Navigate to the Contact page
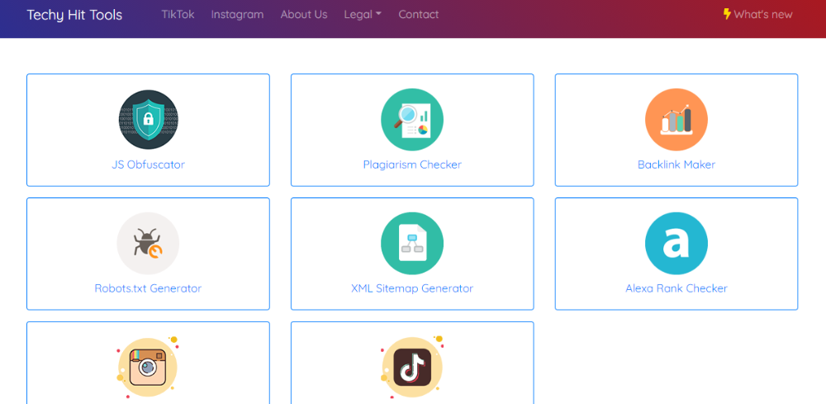This screenshot has height=404, width=826. [419, 14]
